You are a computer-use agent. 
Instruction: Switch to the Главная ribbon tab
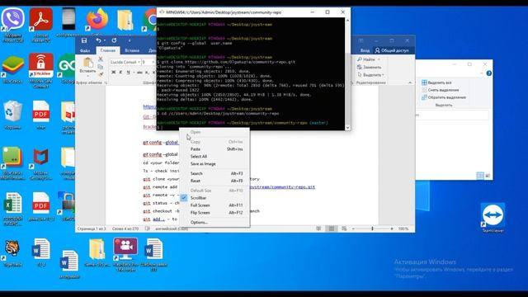click(x=108, y=50)
